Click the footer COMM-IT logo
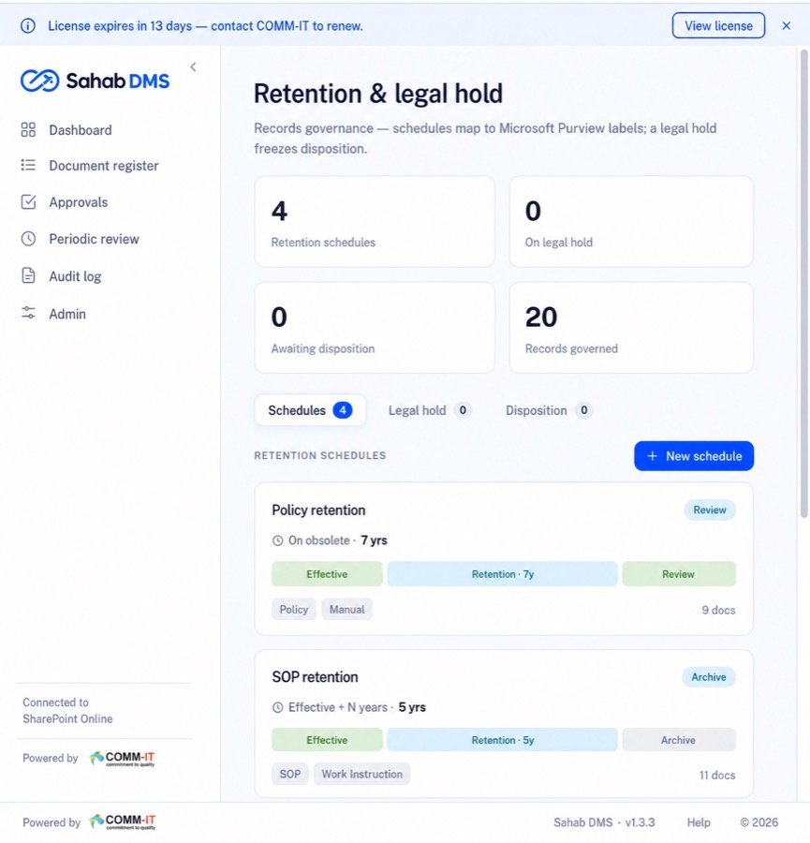This screenshot has height=843, width=810. tap(123, 821)
